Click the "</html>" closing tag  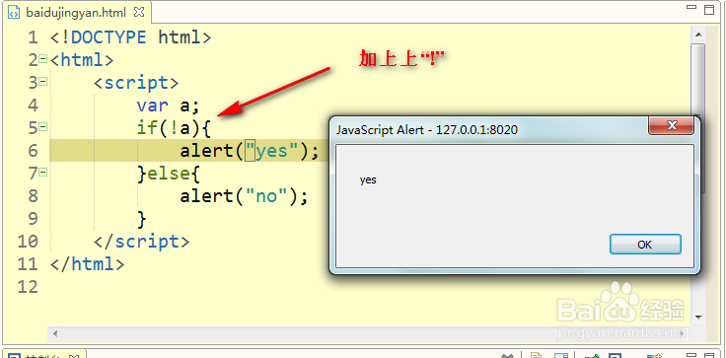click(87, 264)
